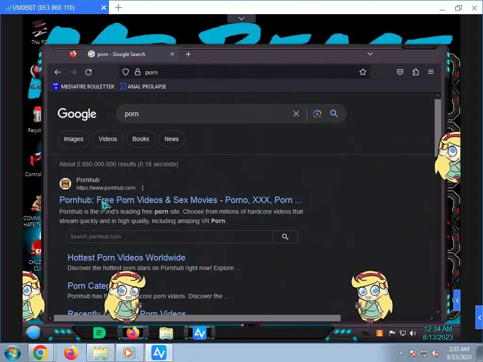Click network icon in inner VM tray
The width and height of the screenshot is (483, 362).
coord(402,333)
